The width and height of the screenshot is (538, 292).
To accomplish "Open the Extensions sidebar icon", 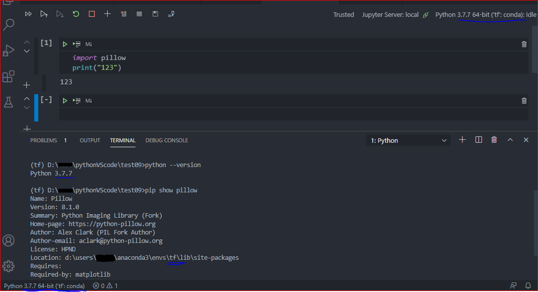I will point(8,76).
